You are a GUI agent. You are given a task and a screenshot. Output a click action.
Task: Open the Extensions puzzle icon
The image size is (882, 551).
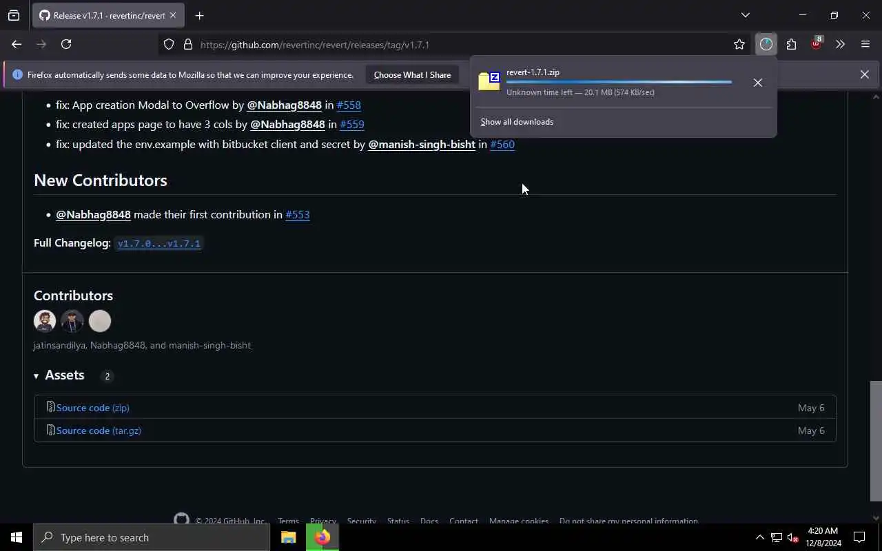[x=791, y=45]
